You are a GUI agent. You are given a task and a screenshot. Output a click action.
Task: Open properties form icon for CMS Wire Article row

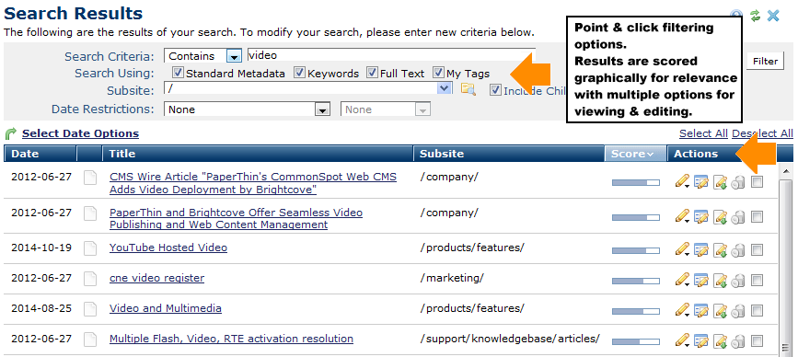tap(701, 182)
